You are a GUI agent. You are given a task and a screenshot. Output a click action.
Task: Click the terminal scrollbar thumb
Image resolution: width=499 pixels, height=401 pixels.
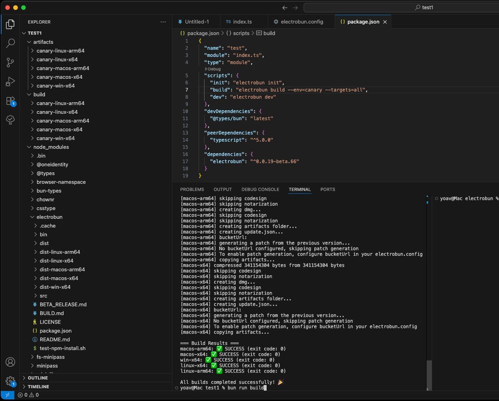429,374
